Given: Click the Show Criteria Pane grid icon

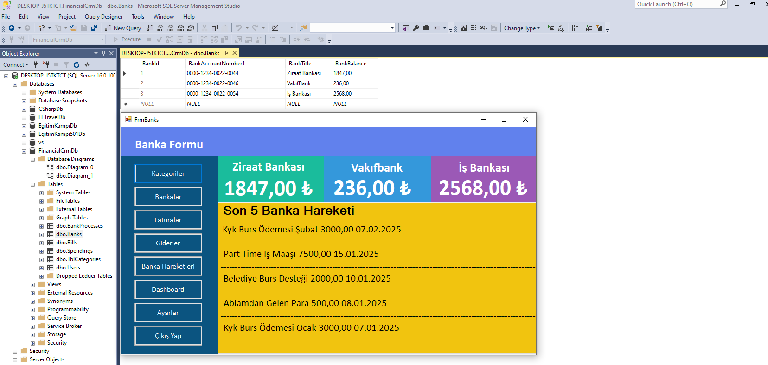Looking at the screenshot, I should [x=474, y=28].
